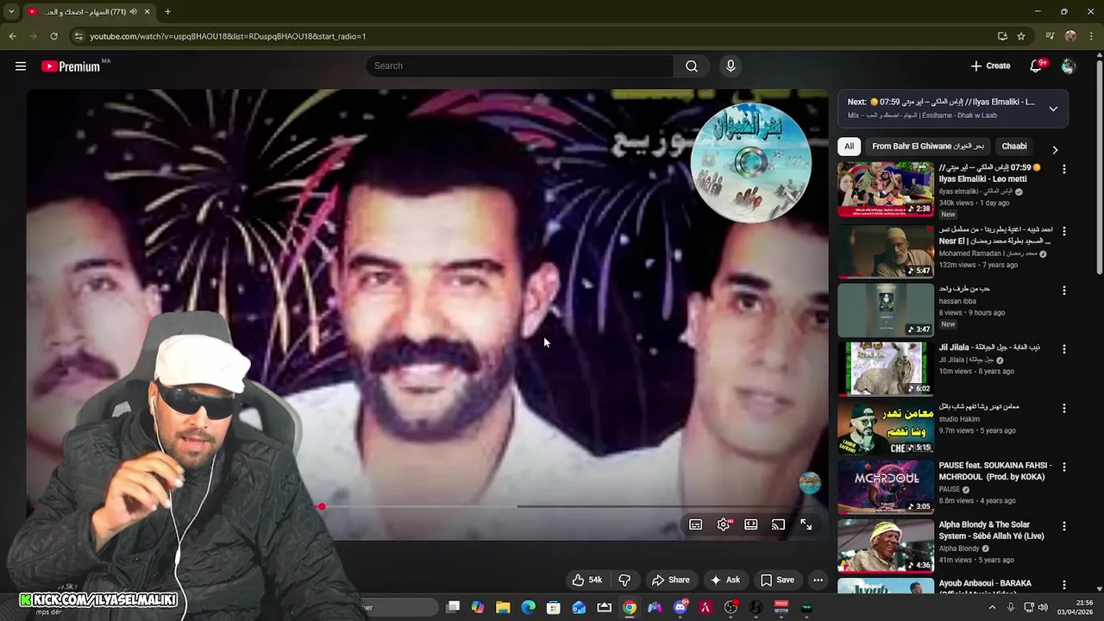Open Discord from the taskbar
This screenshot has height=621, width=1104.
(681, 607)
